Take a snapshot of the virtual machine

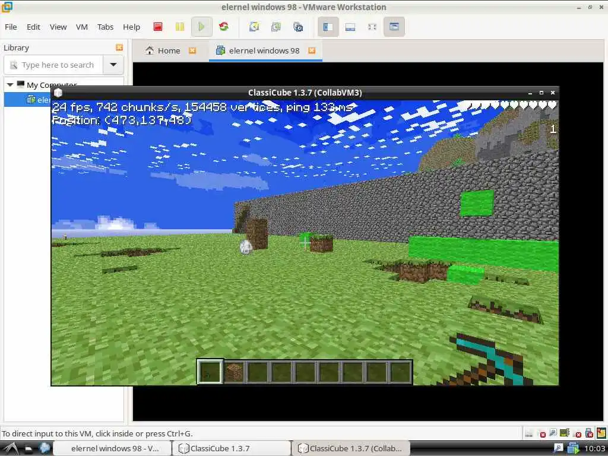pos(254,27)
